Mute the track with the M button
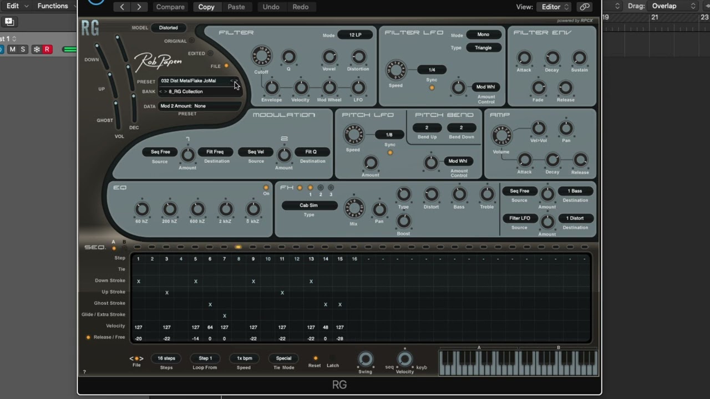710x399 pixels. pyautogui.click(x=12, y=49)
